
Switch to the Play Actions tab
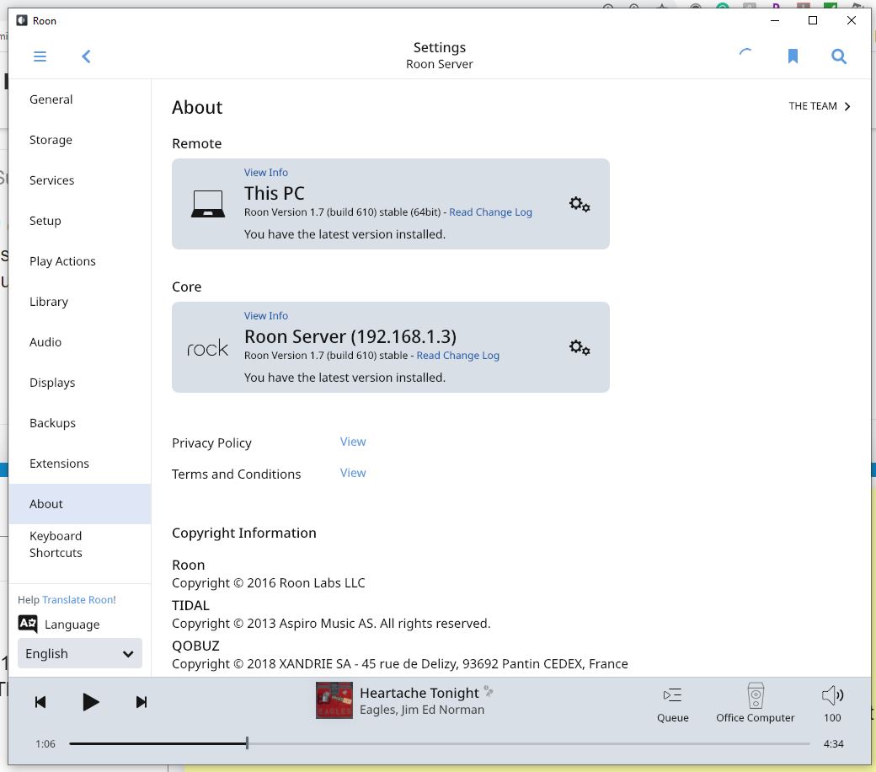[79, 261]
